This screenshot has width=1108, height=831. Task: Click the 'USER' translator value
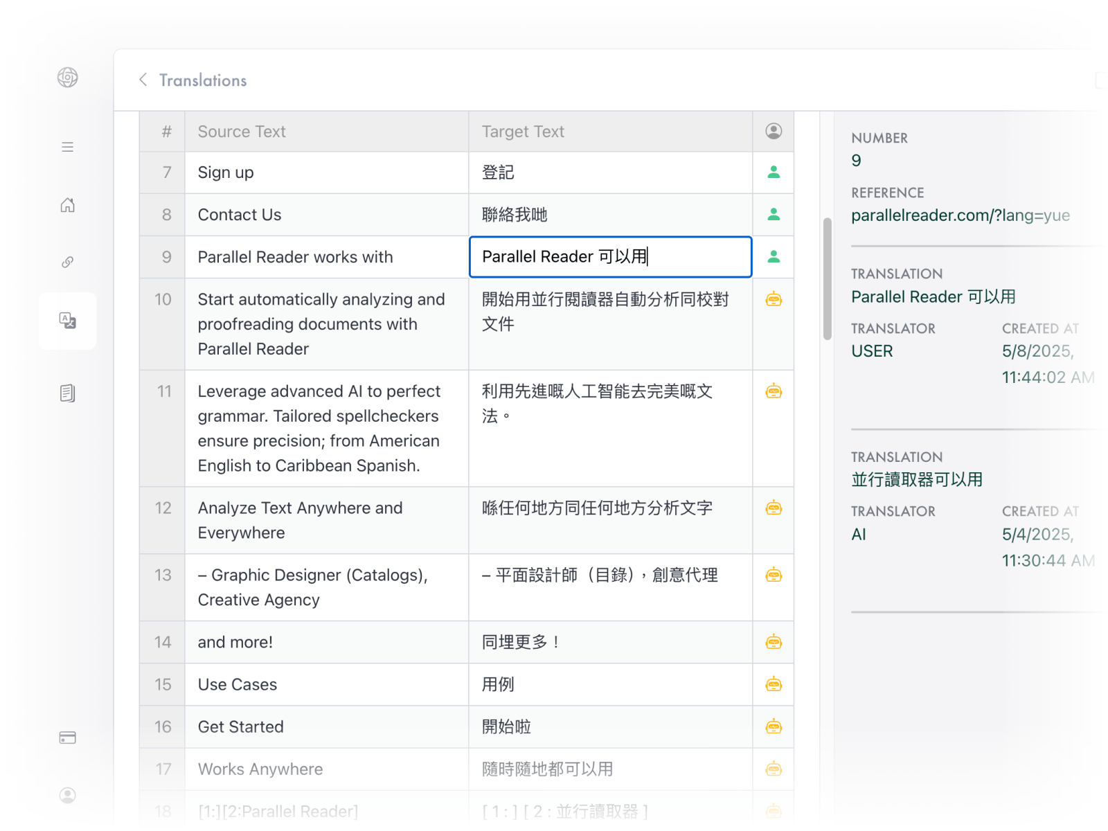coord(872,351)
